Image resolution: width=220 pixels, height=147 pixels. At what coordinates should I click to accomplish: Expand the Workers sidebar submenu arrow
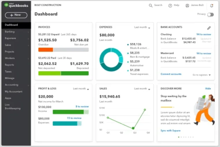[28, 58]
